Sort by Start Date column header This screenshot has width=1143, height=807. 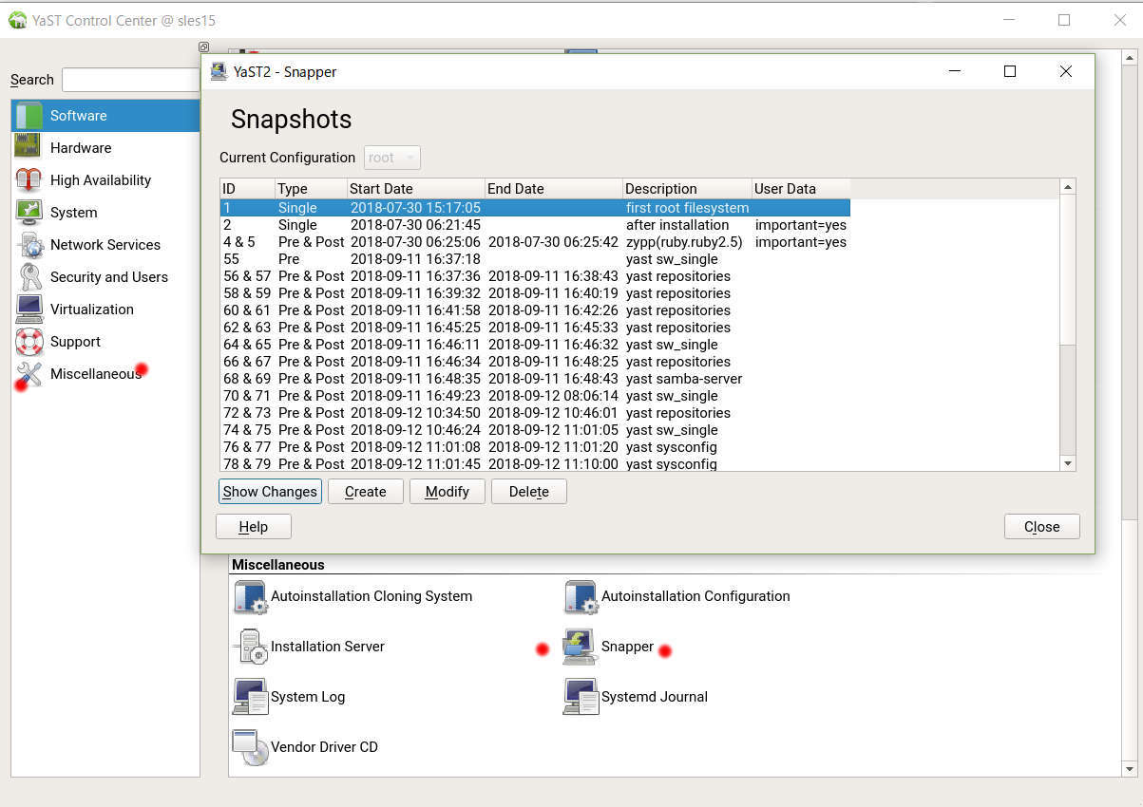click(415, 189)
